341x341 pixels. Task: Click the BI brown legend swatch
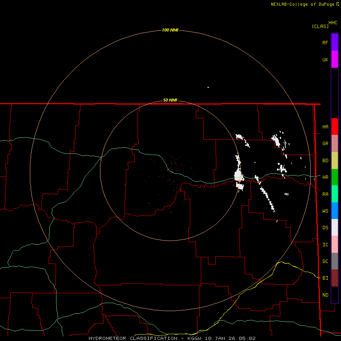(x=335, y=278)
